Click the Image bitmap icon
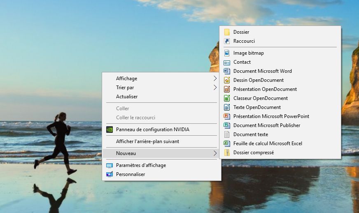 click(x=227, y=53)
